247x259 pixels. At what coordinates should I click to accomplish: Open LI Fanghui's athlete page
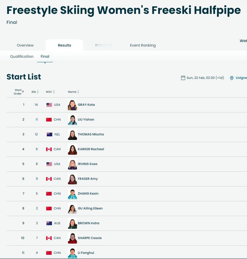coord(86,253)
